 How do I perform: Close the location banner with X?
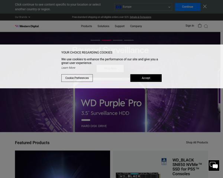[x=205, y=7]
